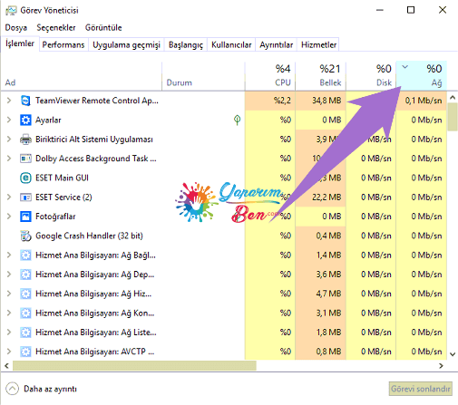Select the Hizmet Ana Bilgisayarı: Ağ Dep... name
The height and width of the screenshot is (405, 458).
click(x=95, y=275)
